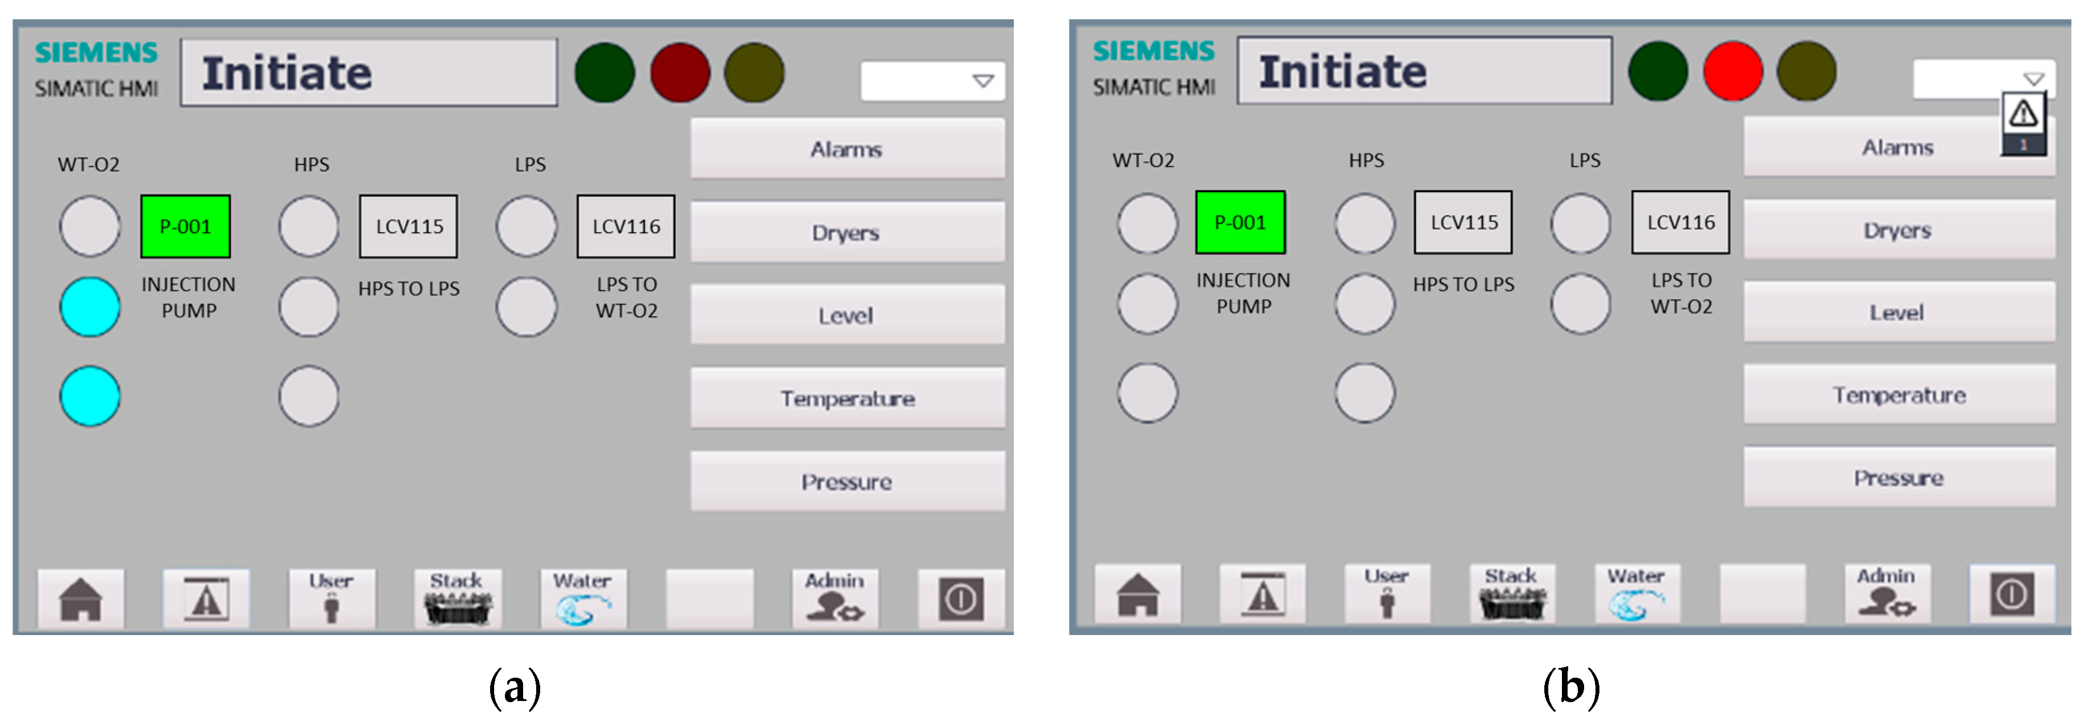Toggle the LCV116 valve button in panel (a)
This screenshot has height=726, width=2093.
pos(625,227)
